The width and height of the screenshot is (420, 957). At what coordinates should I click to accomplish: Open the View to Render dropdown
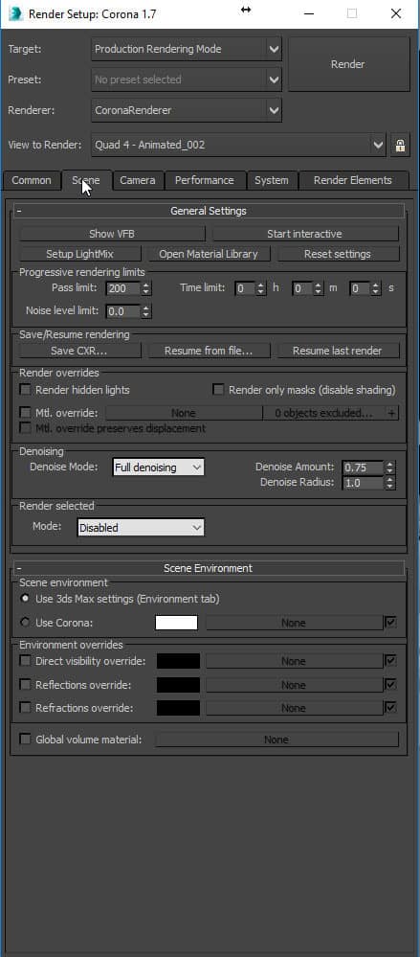tap(239, 146)
